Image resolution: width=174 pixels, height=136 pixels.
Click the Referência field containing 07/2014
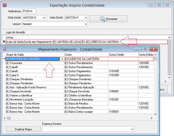coord(29,11)
